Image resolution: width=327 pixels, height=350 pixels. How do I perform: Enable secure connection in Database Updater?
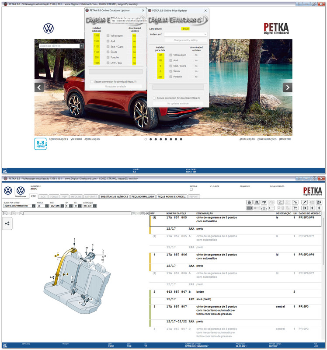coord(92,82)
